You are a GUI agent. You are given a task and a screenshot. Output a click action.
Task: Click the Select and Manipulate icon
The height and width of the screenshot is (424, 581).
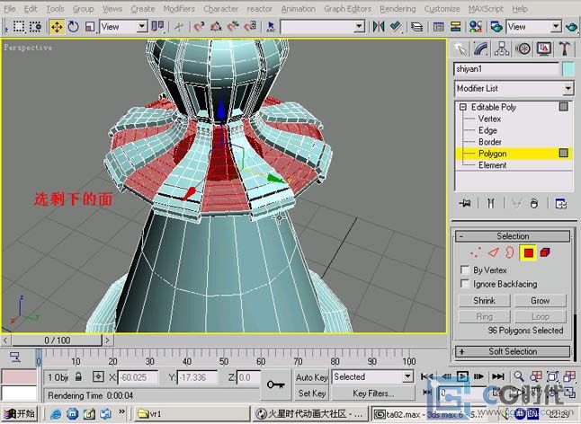click(179, 27)
